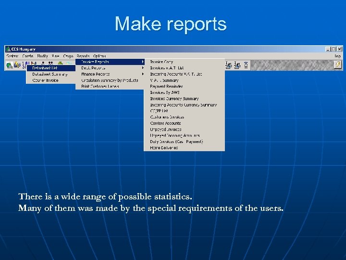Select the Invoice Reports submenu entry

(x=110, y=62)
